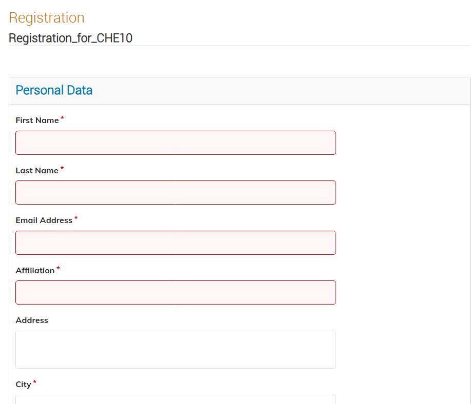Click the First Name label

click(37, 120)
